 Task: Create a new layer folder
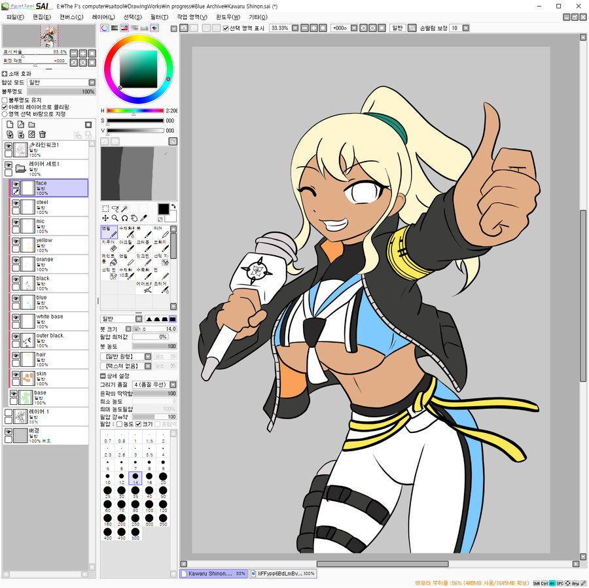click(x=31, y=124)
